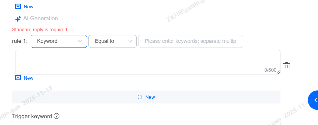This screenshot has width=318, height=125.
Task: Click the resize grip of the reply textarea
Action: (x=278, y=72)
